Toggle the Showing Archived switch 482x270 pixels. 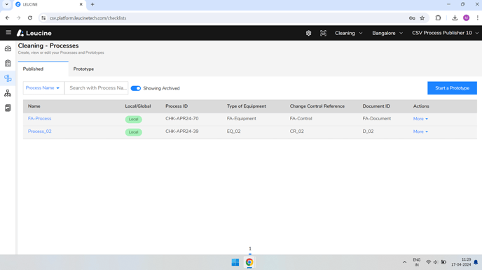[136, 88]
